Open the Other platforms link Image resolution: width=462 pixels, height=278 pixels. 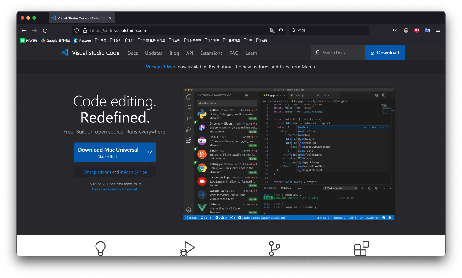97,172
